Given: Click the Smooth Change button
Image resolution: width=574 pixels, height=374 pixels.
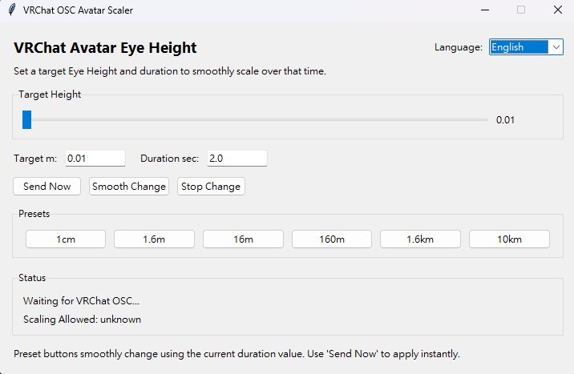Looking at the screenshot, I should tap(129, 187).
